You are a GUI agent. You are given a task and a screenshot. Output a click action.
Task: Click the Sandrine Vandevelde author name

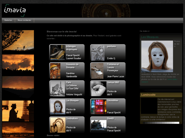[x=72, y=75]
